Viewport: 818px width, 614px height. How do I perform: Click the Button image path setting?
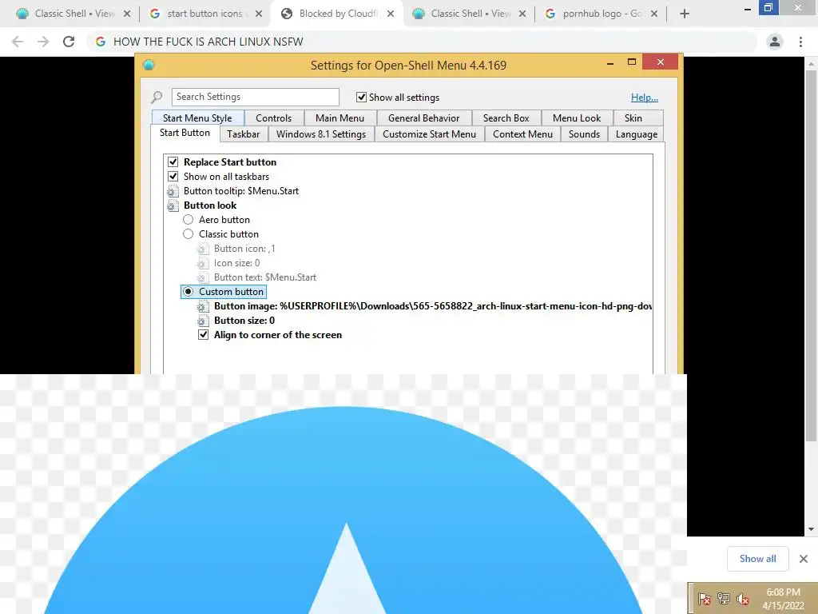click(x=433, y=306)
